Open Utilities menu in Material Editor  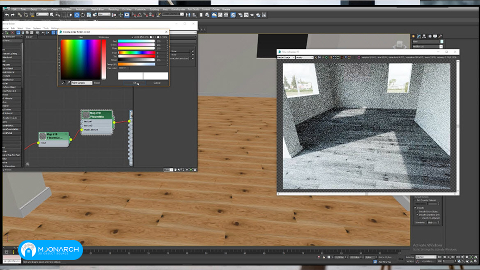[x=55, y=28]
